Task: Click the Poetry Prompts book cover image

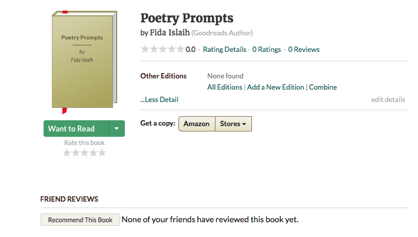Action: (83, 60)
